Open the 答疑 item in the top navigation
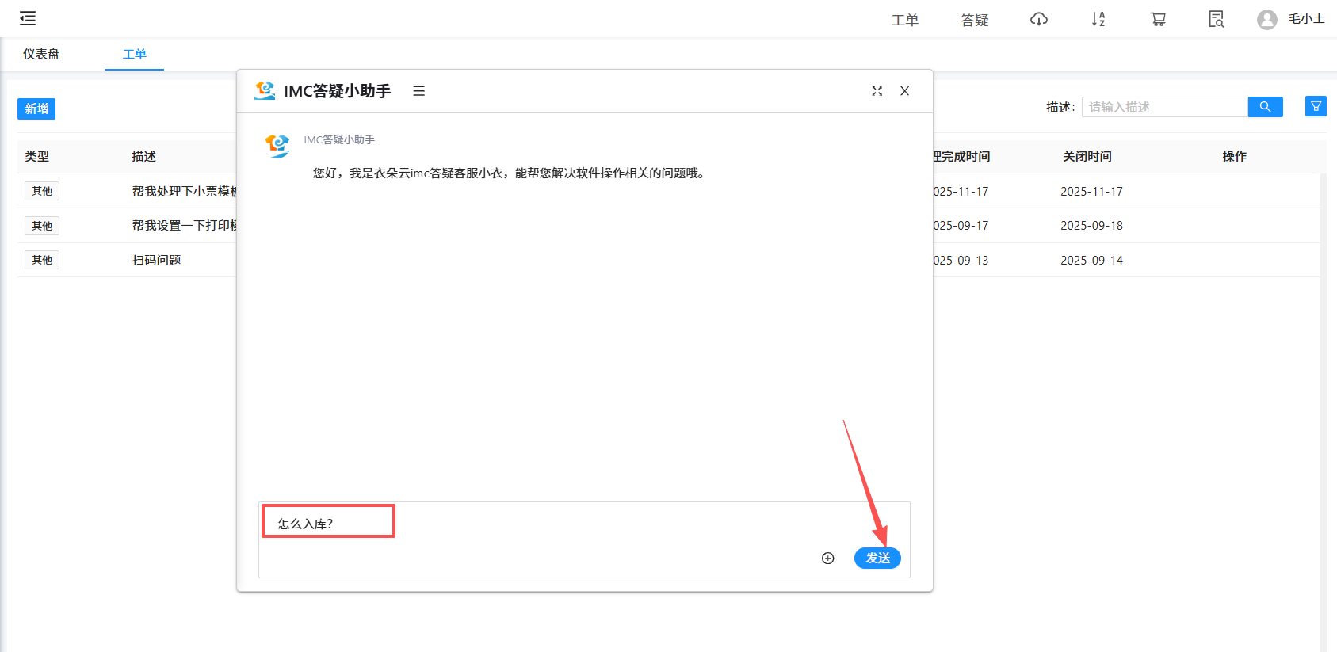 click(x=975, y=20)
